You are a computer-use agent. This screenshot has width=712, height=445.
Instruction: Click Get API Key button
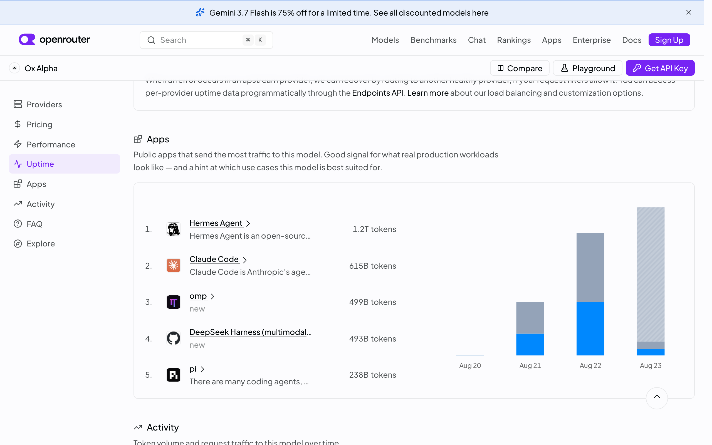[x=660, y=68]
